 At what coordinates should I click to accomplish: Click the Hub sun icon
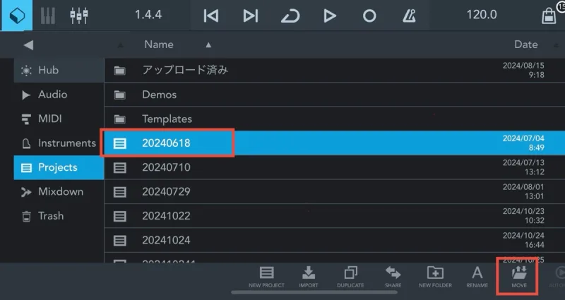tap(26, 71)
